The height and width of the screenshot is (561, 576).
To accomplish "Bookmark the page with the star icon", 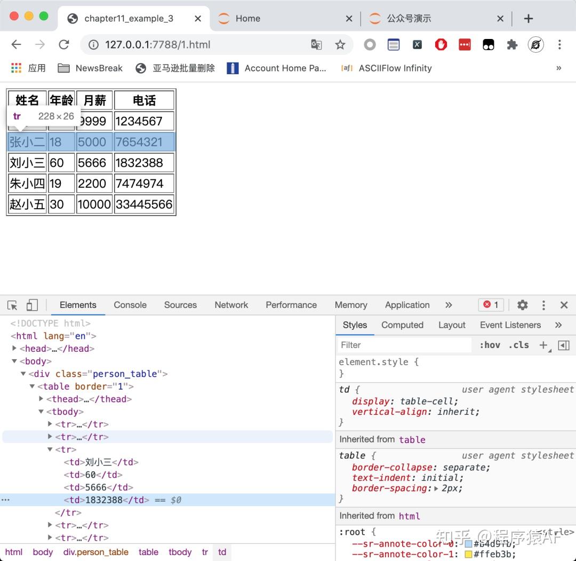I will pos(340,45).
